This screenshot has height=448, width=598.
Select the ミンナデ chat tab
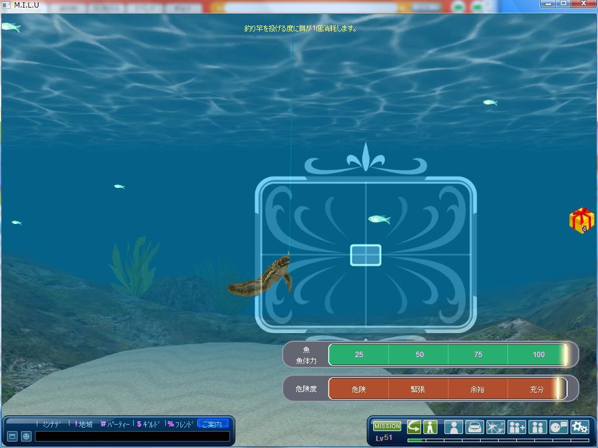[x=51, y=424]
